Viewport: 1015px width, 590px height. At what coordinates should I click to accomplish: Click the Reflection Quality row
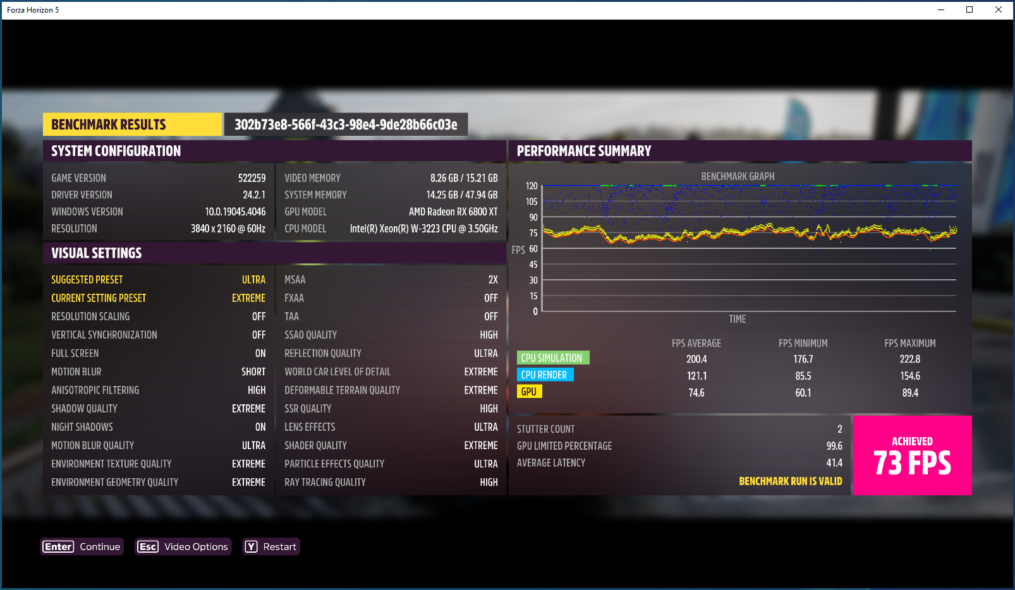[x=391, y=353]
